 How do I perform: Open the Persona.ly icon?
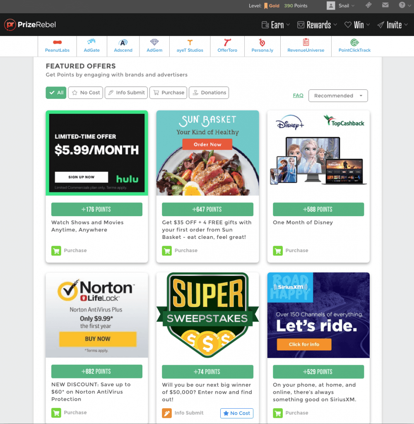tap(262, 43)
